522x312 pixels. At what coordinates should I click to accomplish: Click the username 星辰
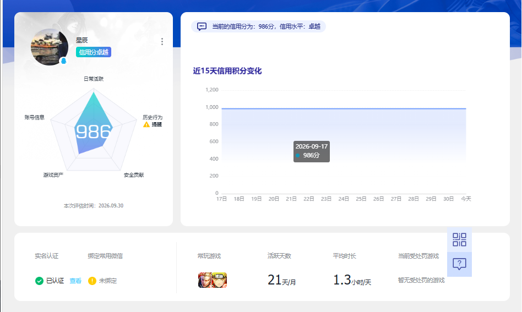[81, 40]
